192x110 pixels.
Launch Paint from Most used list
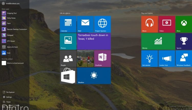(6, 23)
